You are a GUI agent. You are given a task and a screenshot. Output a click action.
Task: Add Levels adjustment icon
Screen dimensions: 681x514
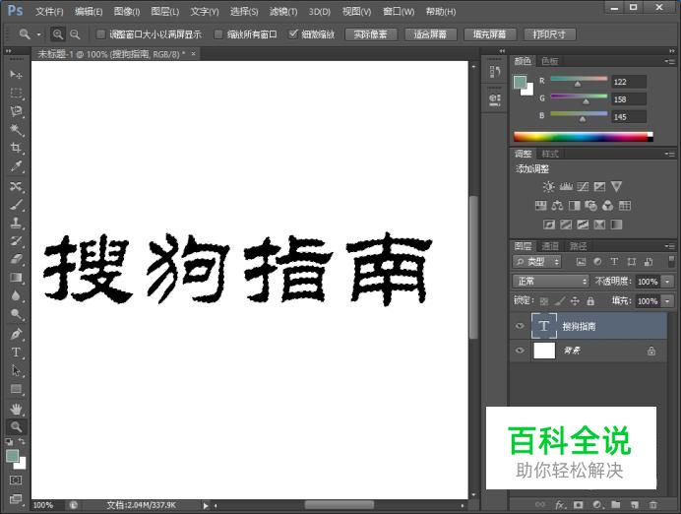coord(566,187)
